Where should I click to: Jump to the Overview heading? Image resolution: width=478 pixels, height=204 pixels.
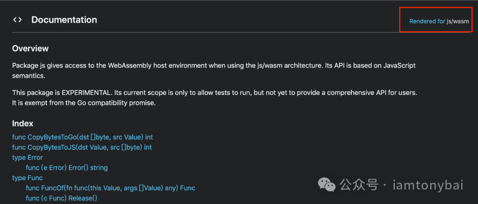coord(30,48)
